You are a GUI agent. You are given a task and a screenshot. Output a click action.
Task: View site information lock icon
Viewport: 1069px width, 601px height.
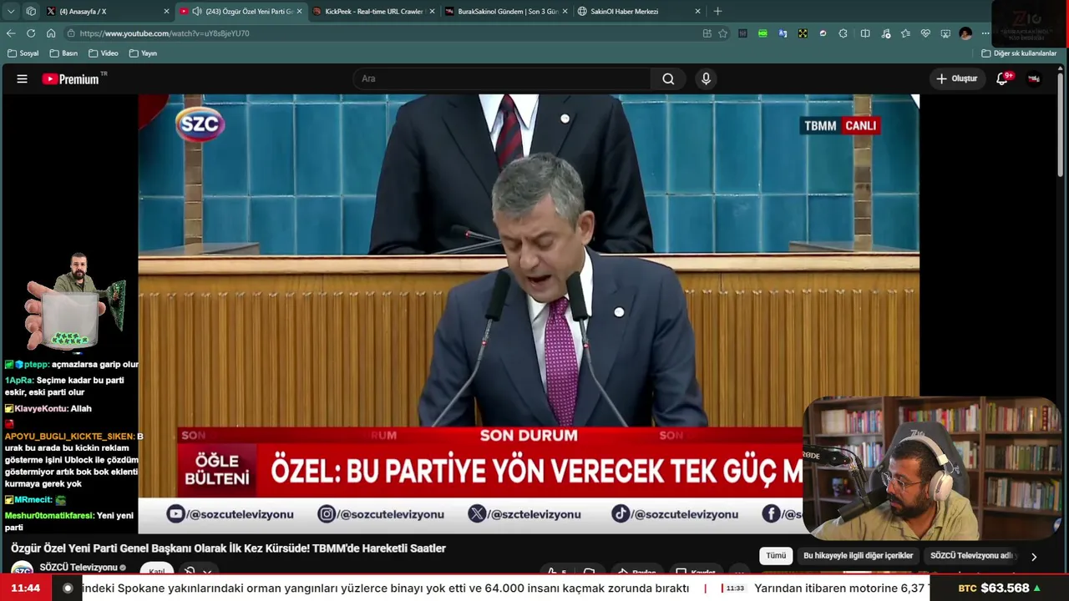pos(72,33)
